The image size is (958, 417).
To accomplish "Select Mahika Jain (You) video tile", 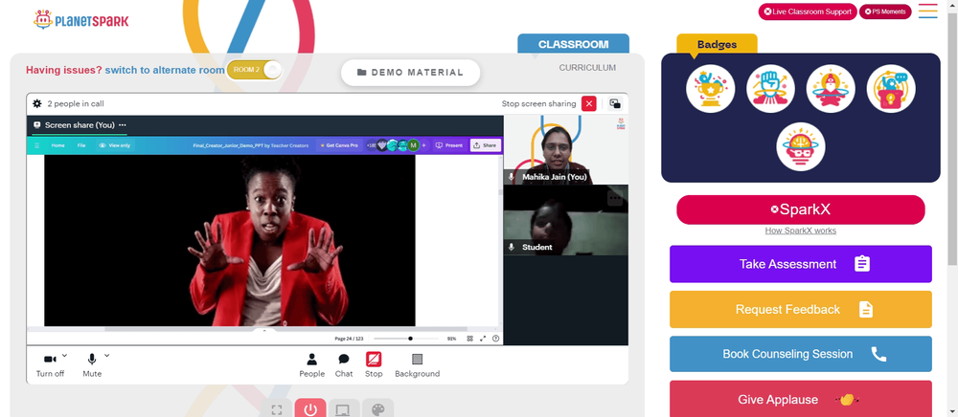I will [565, 149].
